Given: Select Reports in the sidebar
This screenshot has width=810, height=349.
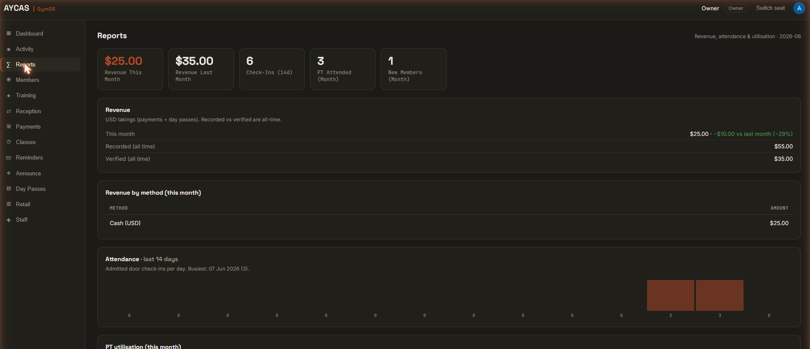Looking at the screenshot, I should click(x=41, y=64).
